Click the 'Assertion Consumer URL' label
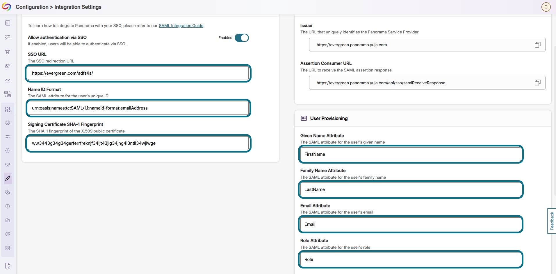This screenshot has width=556, height=274. 326,63
